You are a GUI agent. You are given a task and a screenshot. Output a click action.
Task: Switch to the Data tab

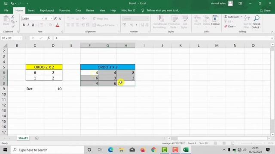tap(78, 10)
